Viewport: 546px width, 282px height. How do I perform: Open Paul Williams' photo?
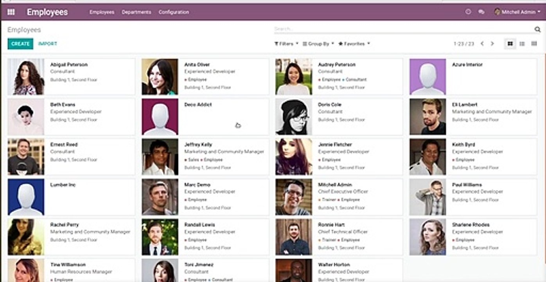tap(428, 197)
